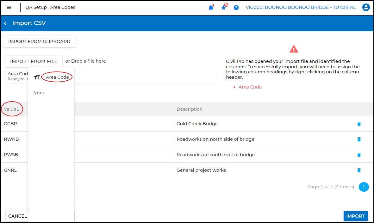The width and height of the screenshot is (374, 223).
Task: Delete the RWNB row with its trash icon
Action: click(359, 139)
